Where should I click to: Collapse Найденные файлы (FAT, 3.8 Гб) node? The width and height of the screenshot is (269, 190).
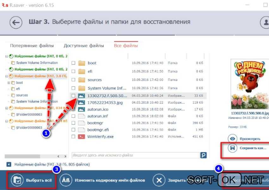(x=6, y=76)
